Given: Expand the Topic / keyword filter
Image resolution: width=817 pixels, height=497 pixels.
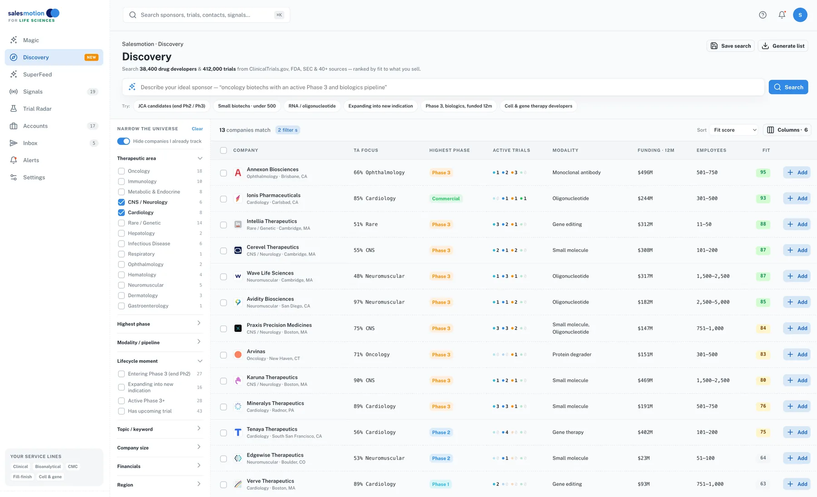Looking at the screenshot, I should click(199, 428).
